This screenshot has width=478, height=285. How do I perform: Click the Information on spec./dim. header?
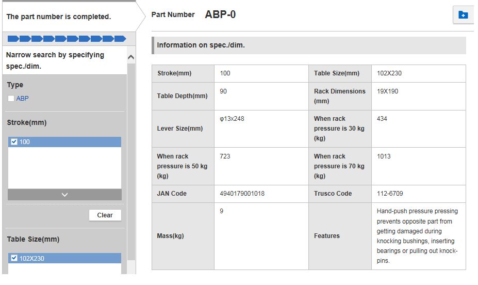309,45
